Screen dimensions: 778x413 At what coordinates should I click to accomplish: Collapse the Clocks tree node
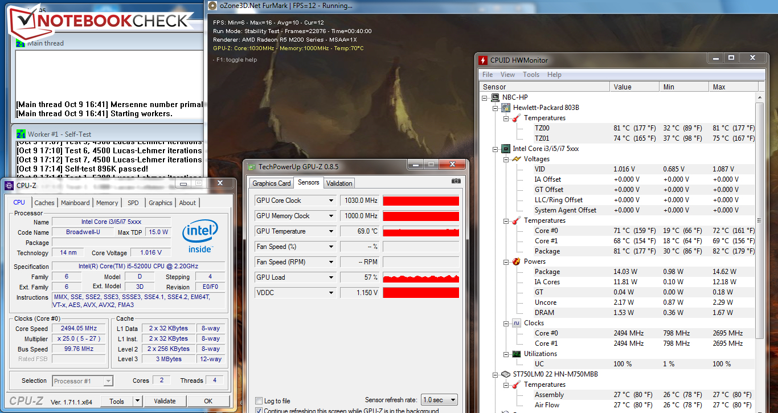[506, 323]
